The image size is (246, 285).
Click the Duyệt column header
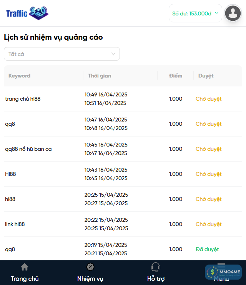coord(206,76)
